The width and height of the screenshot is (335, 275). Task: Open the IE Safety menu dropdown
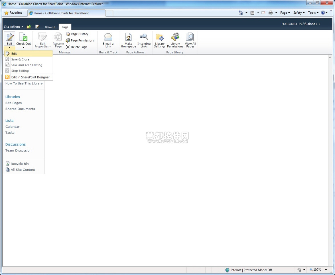point(299,13)
